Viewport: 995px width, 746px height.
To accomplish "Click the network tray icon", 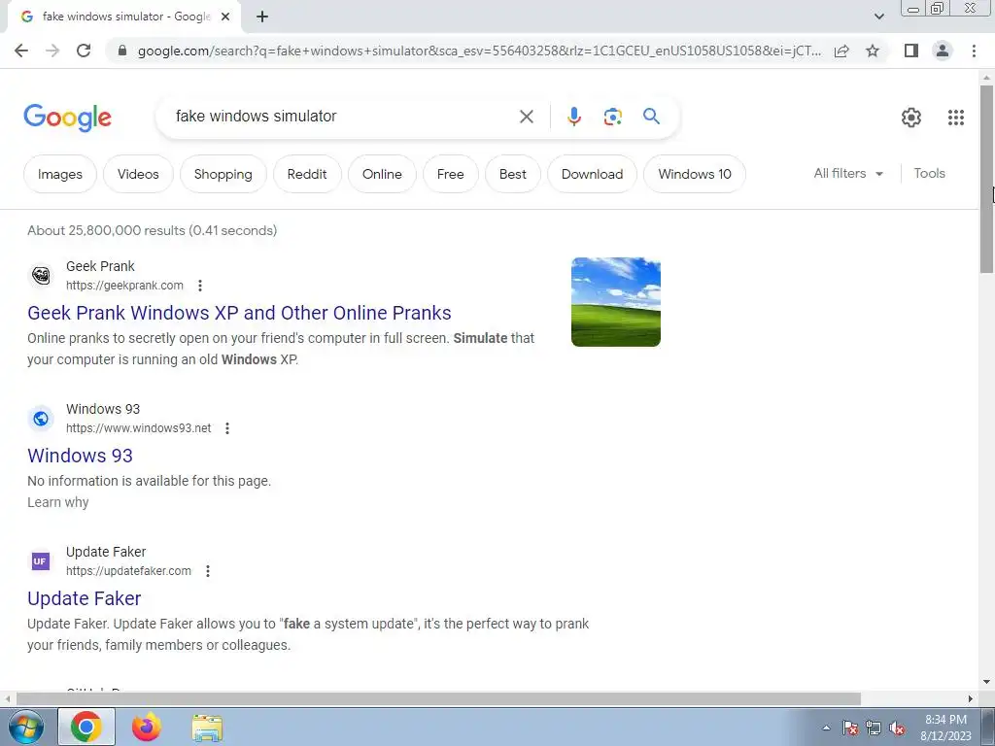I will coord(874,729).
